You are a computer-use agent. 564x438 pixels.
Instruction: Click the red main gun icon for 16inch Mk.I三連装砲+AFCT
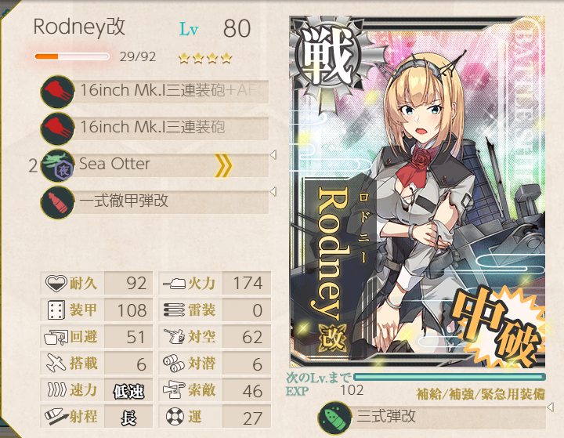(57, 92)
